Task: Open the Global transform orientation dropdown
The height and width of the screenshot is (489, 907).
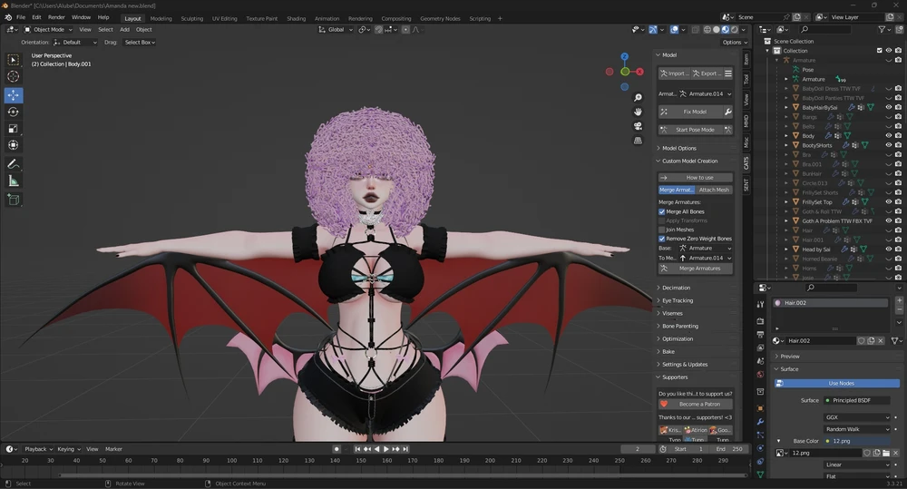Action: [x=336, y=30]
